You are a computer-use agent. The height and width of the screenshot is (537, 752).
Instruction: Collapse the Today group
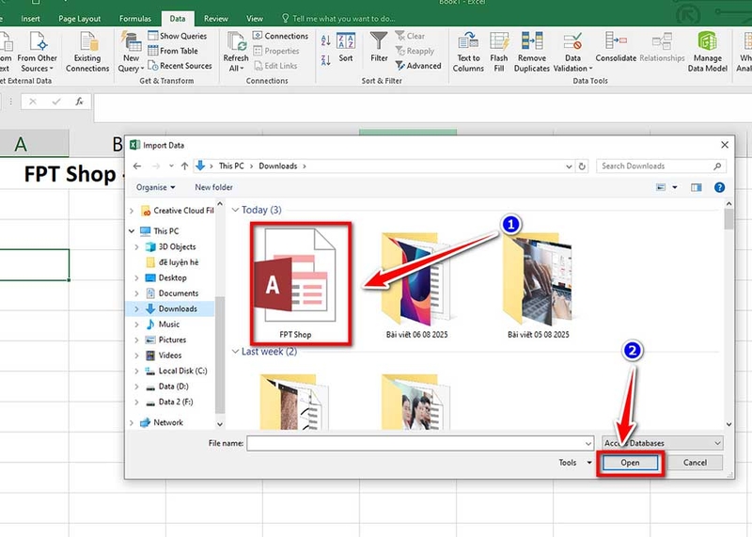(235, 210)
